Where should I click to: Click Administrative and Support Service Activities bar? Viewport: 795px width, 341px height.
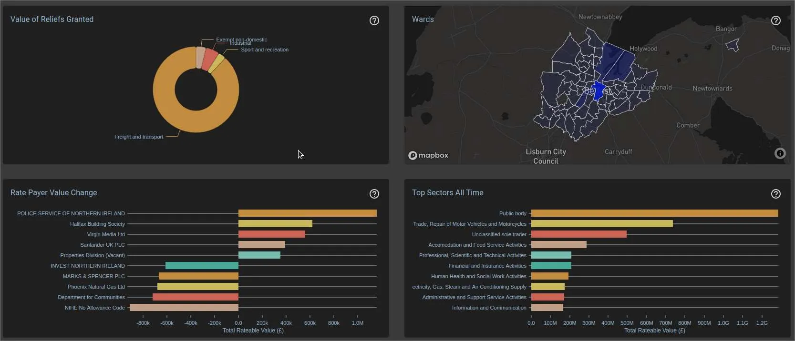click(547, 297)
